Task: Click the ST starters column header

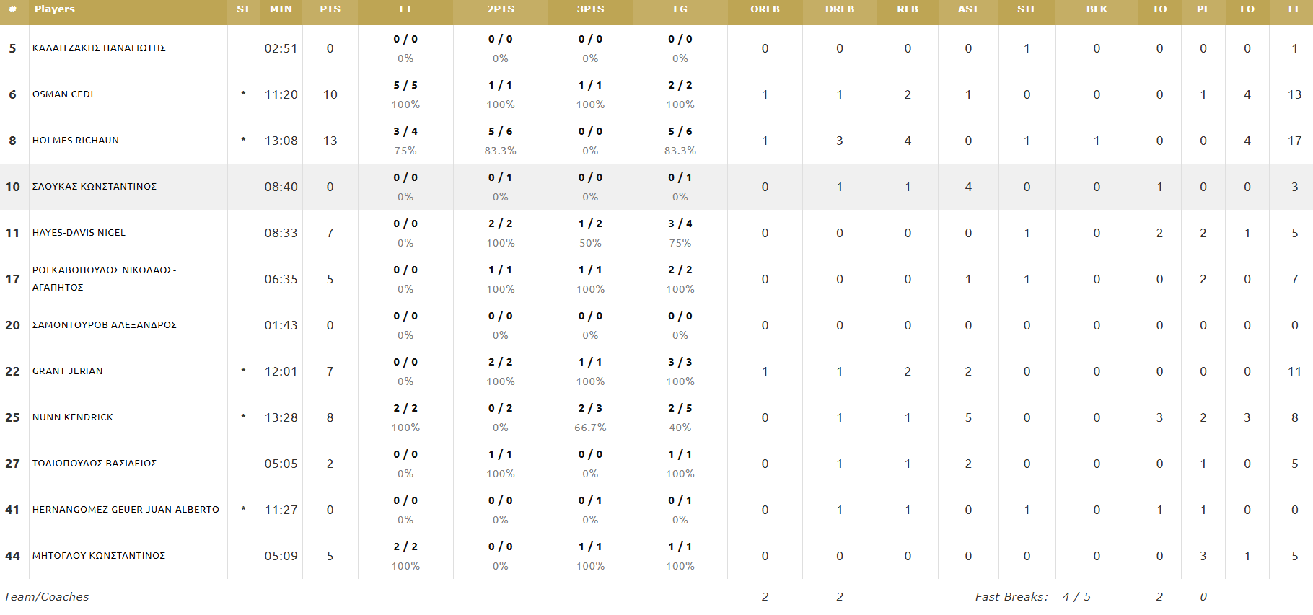Action: [x=243, y=9]
